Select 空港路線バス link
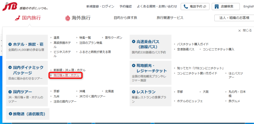254x124 pixels. pyautogui.click(x=186, y=49)
